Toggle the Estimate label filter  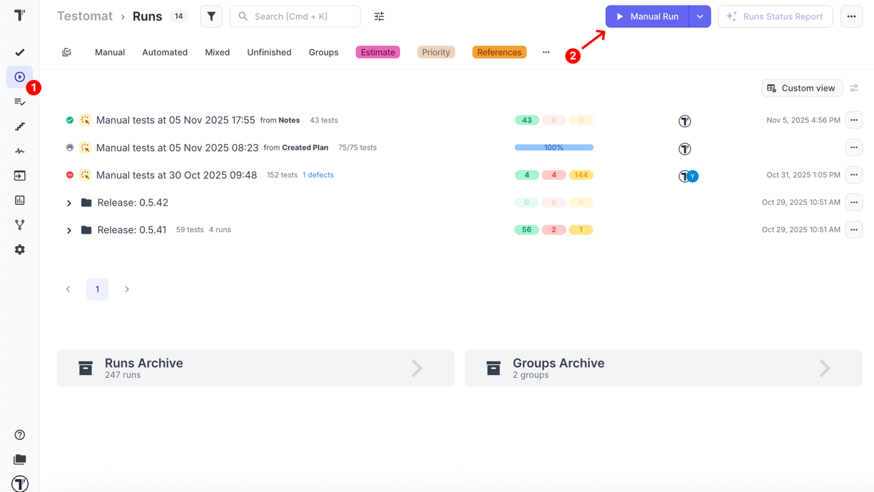pyautogui.click(x=378, y=52)
